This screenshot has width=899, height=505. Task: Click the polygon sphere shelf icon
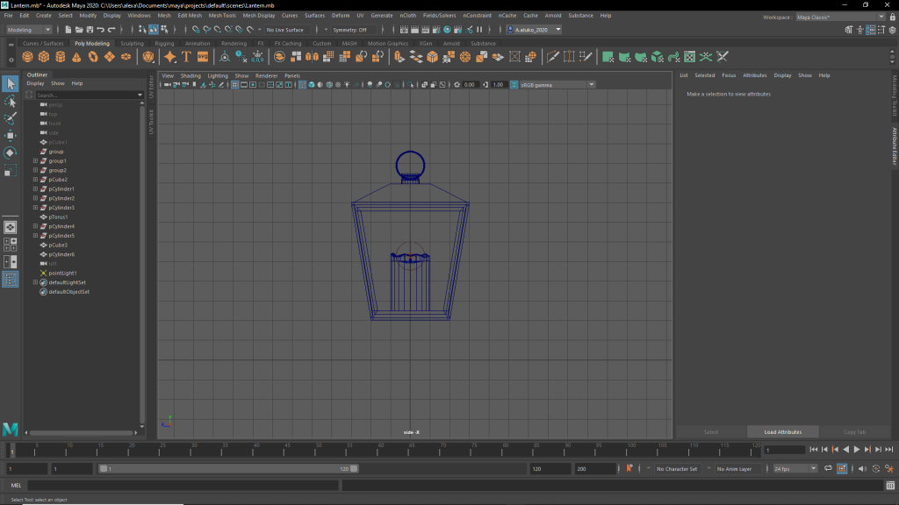point(28,57)
